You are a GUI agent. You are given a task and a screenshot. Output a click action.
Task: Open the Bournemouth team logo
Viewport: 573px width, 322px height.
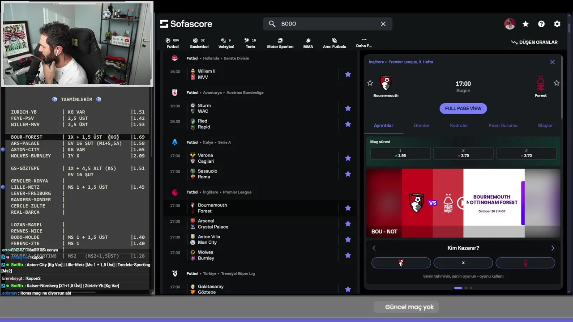click(x=386, y=83)
